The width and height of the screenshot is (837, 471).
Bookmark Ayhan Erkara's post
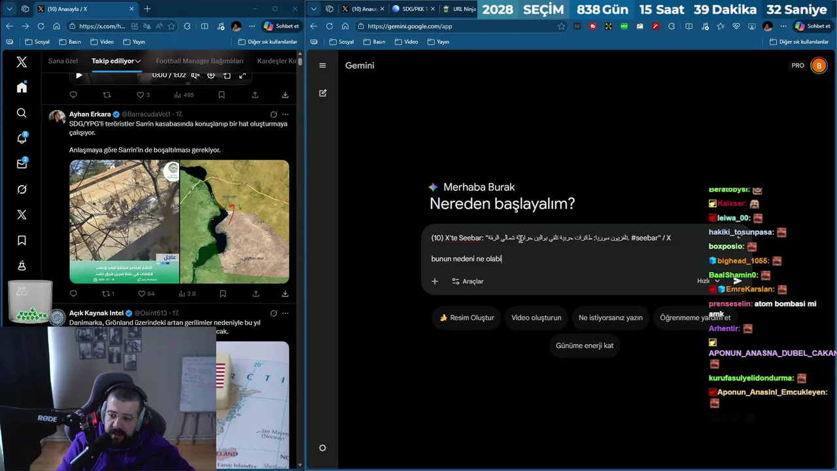coord(222,294)
